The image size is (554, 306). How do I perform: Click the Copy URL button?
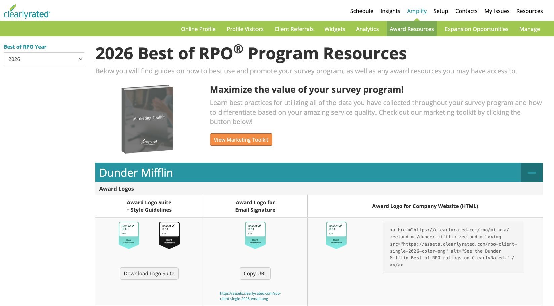[255, 273]
